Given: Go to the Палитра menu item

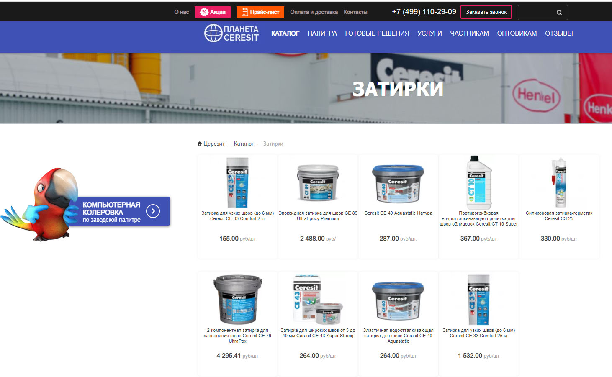Looking at the screenshot, I should (x=322, y=33).
